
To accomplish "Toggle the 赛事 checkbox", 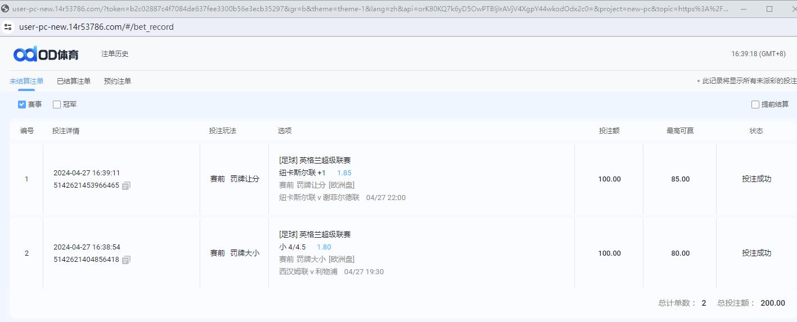I will 22,105.
